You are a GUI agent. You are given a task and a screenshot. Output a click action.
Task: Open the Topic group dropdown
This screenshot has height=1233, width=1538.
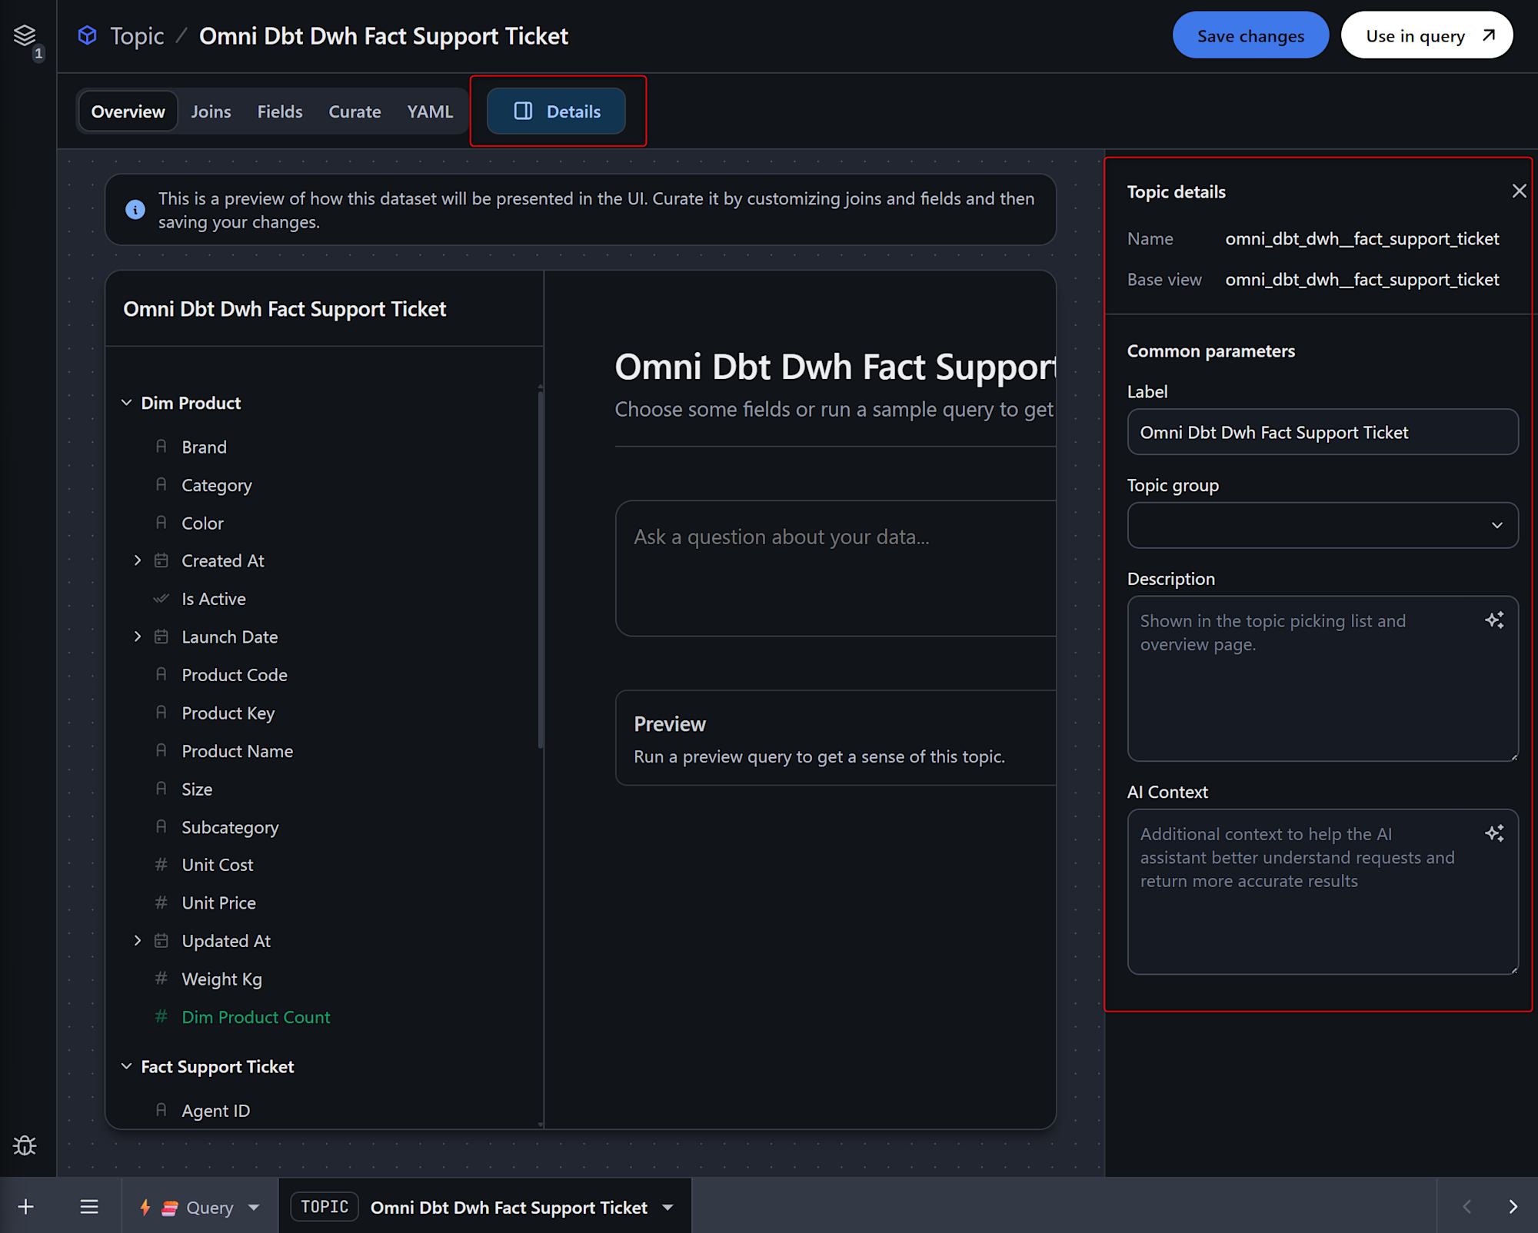(1322, 525)
